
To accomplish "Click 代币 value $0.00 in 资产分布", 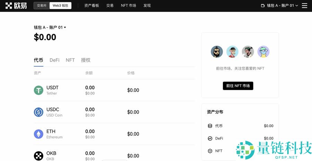I will point(269,126).
